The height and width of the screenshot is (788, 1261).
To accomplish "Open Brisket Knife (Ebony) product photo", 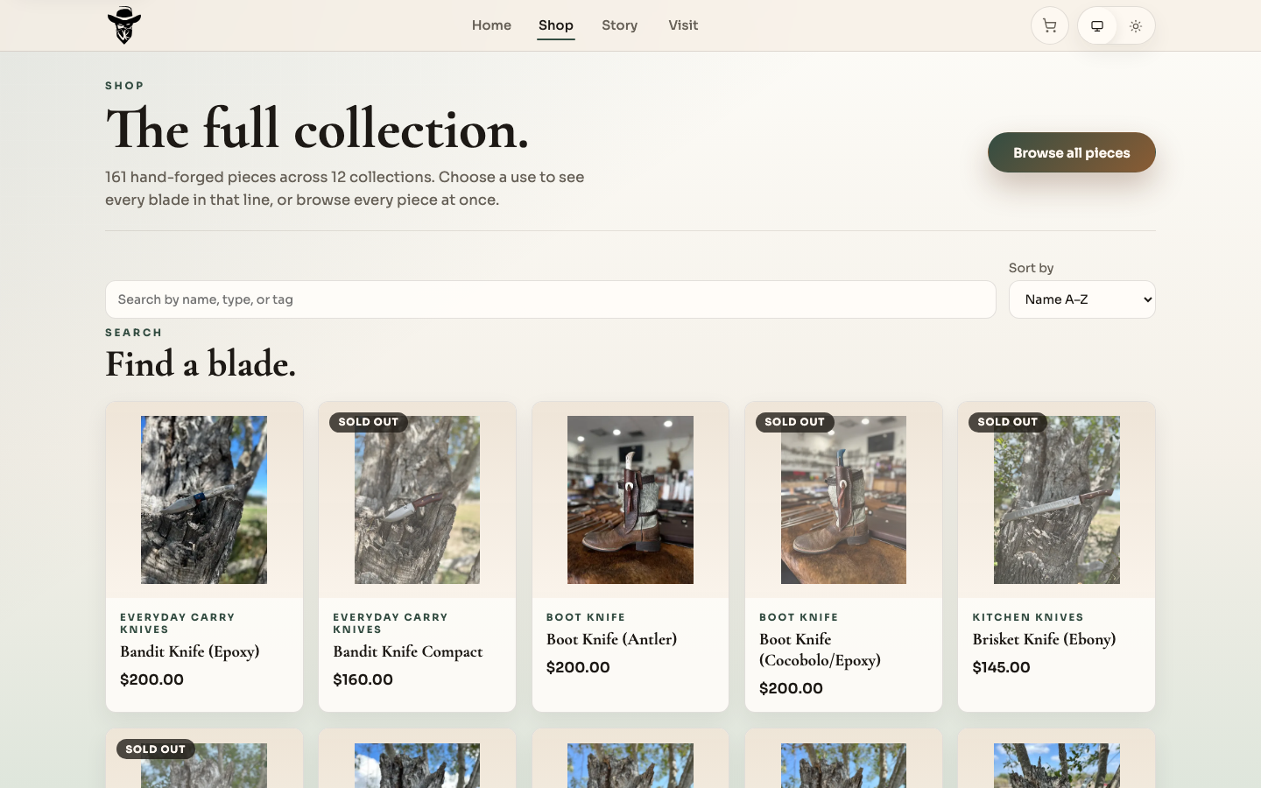I will pyautogui.click(x=1056, y=500).
